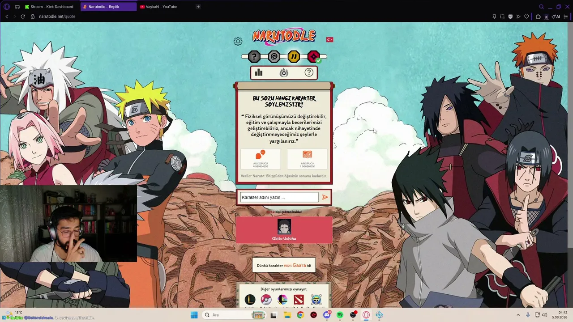Open Discord from the taskbar
Screen dimensions: 573x322
click(327, 315)
